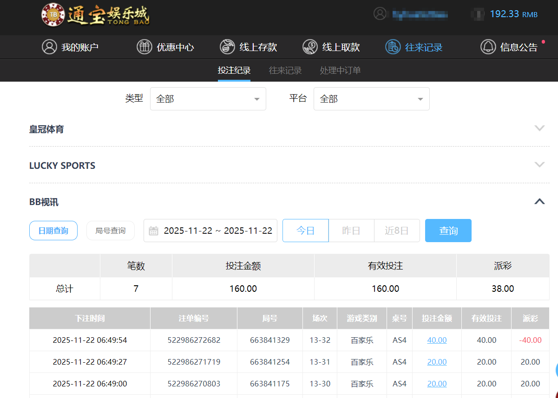Switch to 局号查询 query mode
The width and height of the screenshot is (558, 398).
point(110,230)
